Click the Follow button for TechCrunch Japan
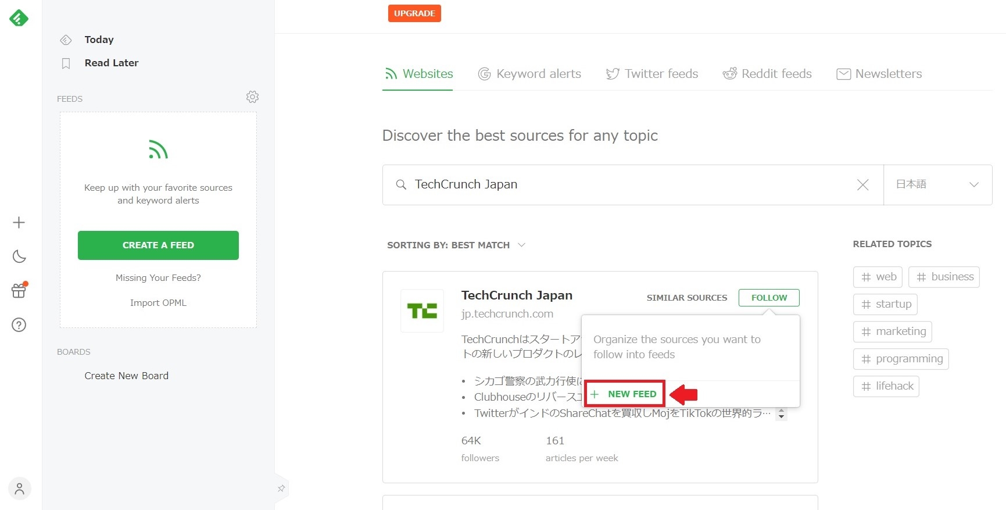 [768, 298]
